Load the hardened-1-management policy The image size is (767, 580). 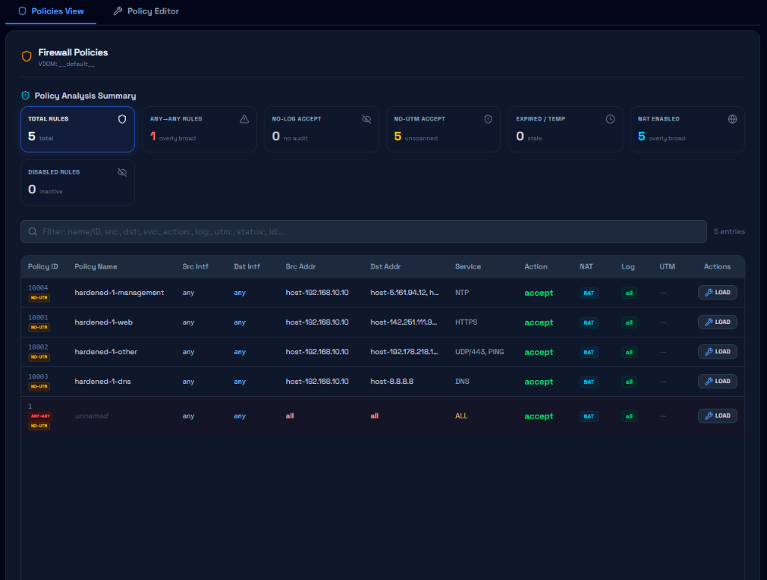[x=718, y=293]
